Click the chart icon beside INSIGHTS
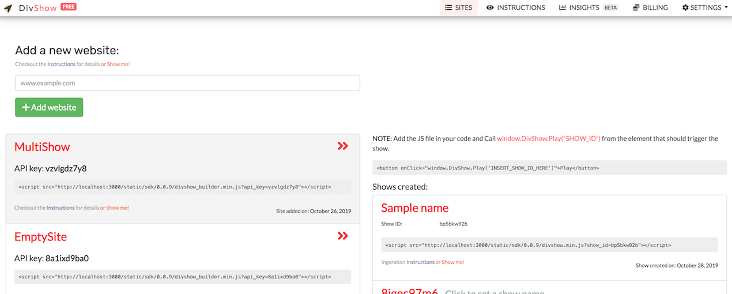 click(x=562, y=7)
